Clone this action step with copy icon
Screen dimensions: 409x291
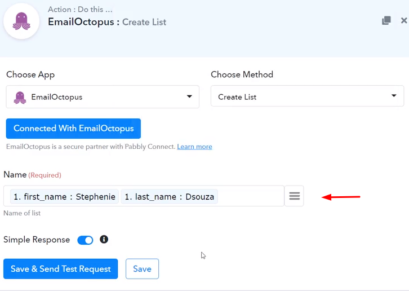[386, 21]
